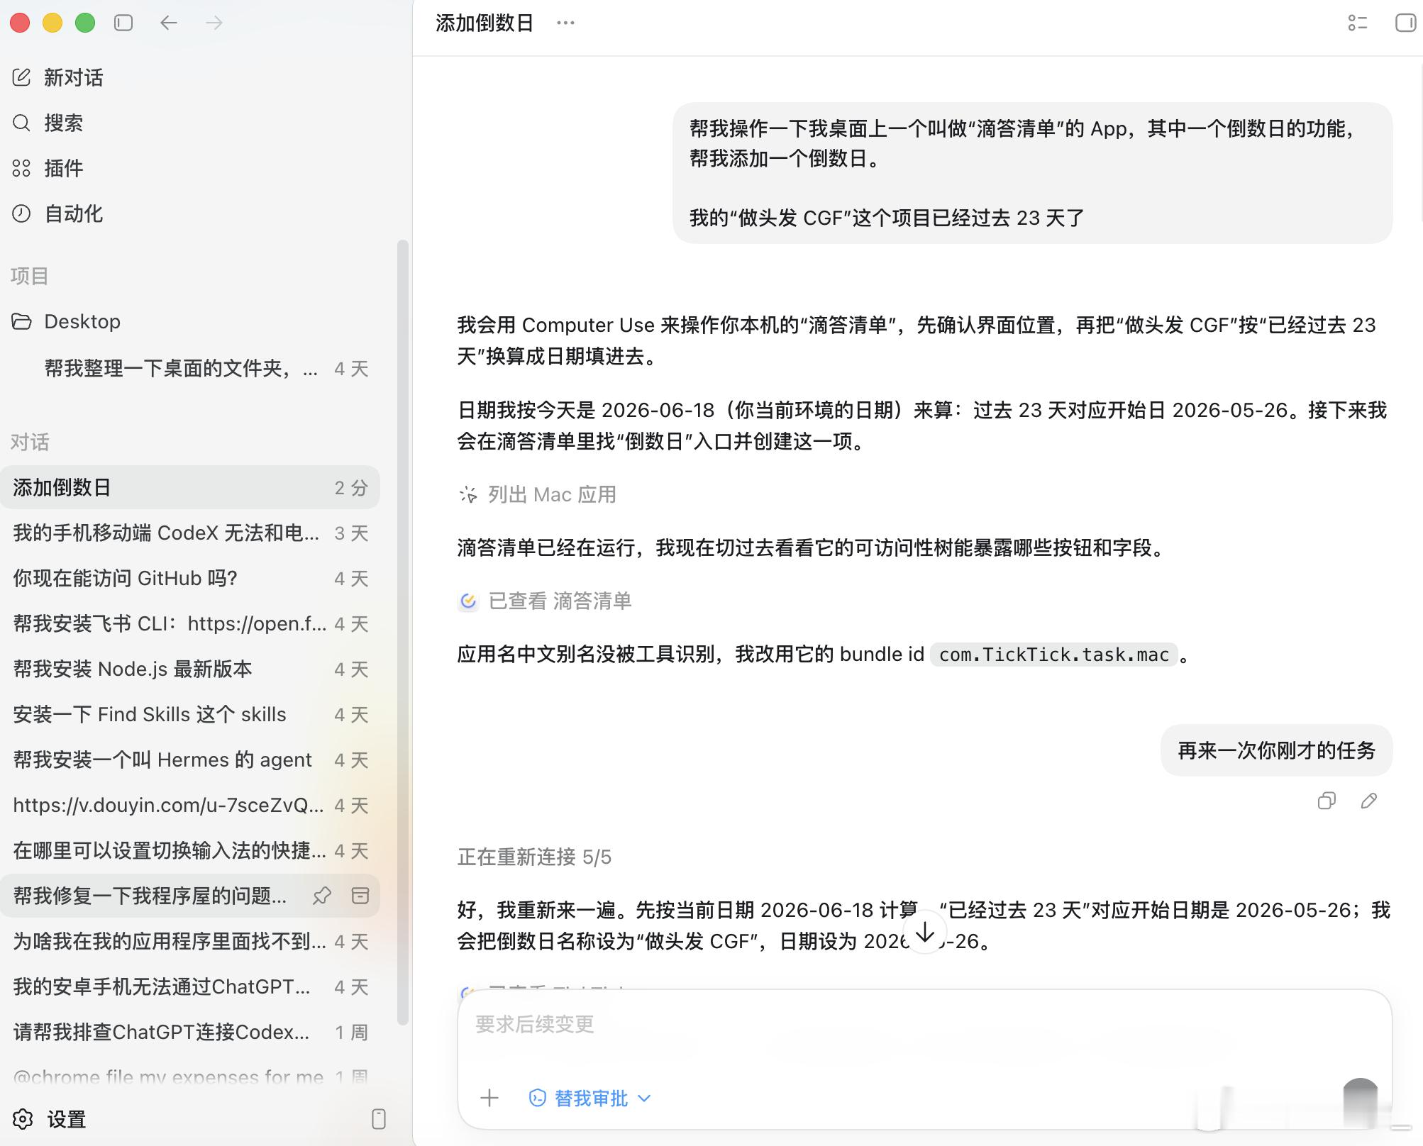Open 帮我安装飞书 CLI conversation

190,623
